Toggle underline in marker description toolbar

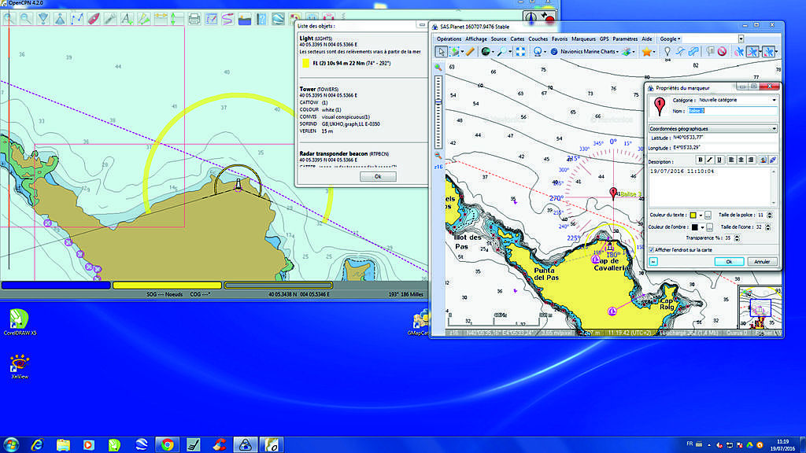click(719, 160)
